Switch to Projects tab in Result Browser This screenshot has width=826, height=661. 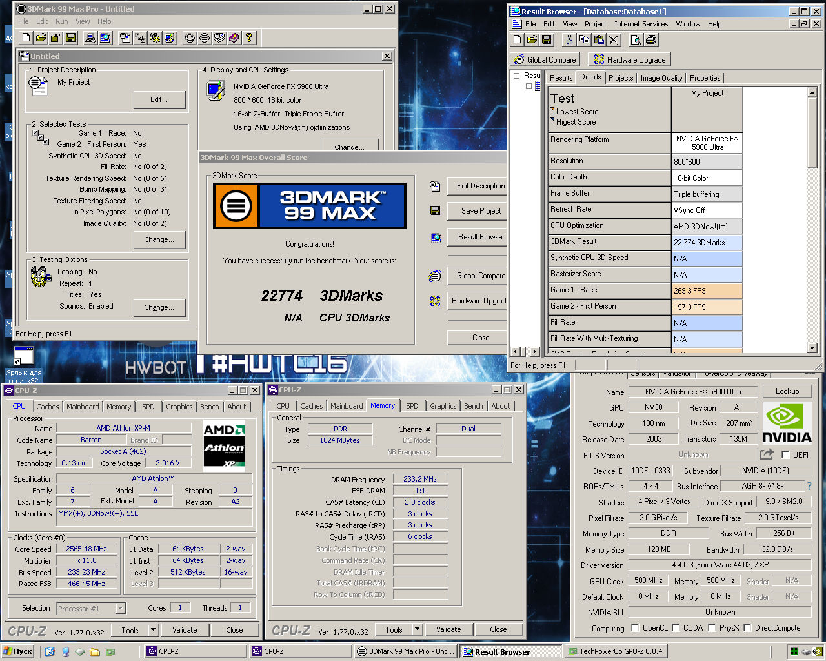click(x=621, y=78)
